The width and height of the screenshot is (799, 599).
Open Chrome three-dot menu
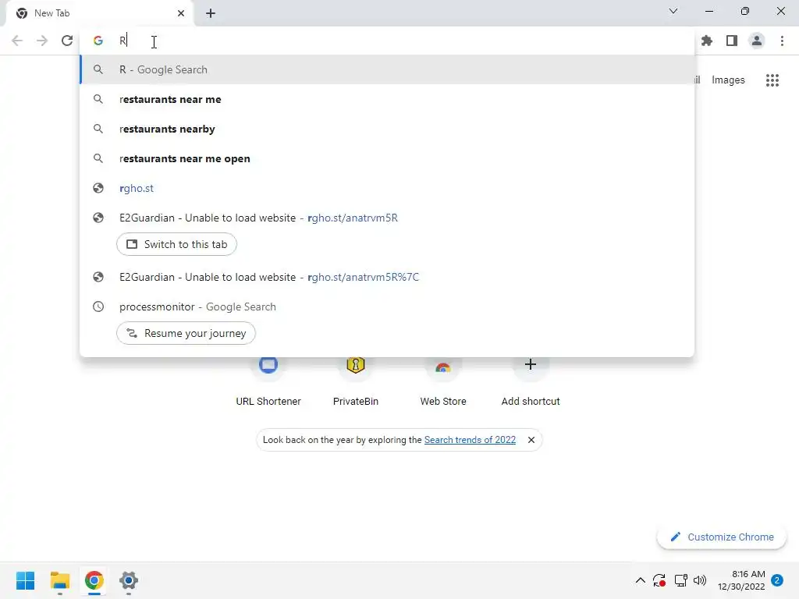coord(782,41)
